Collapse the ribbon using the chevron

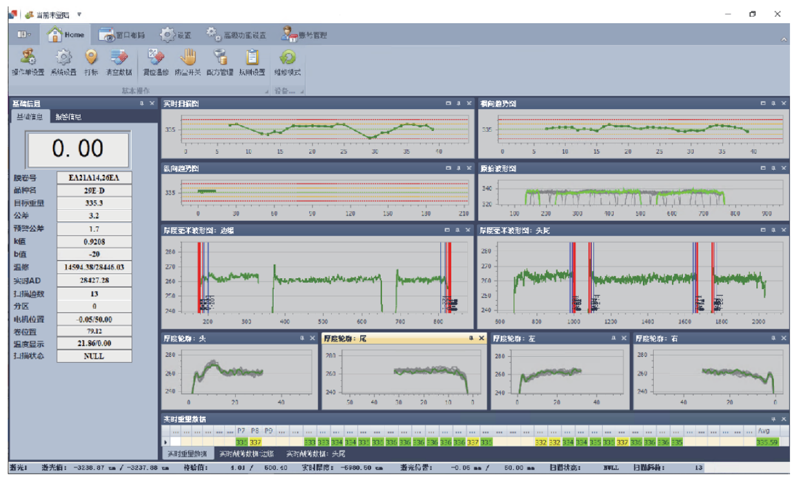[x=784, y=39]
